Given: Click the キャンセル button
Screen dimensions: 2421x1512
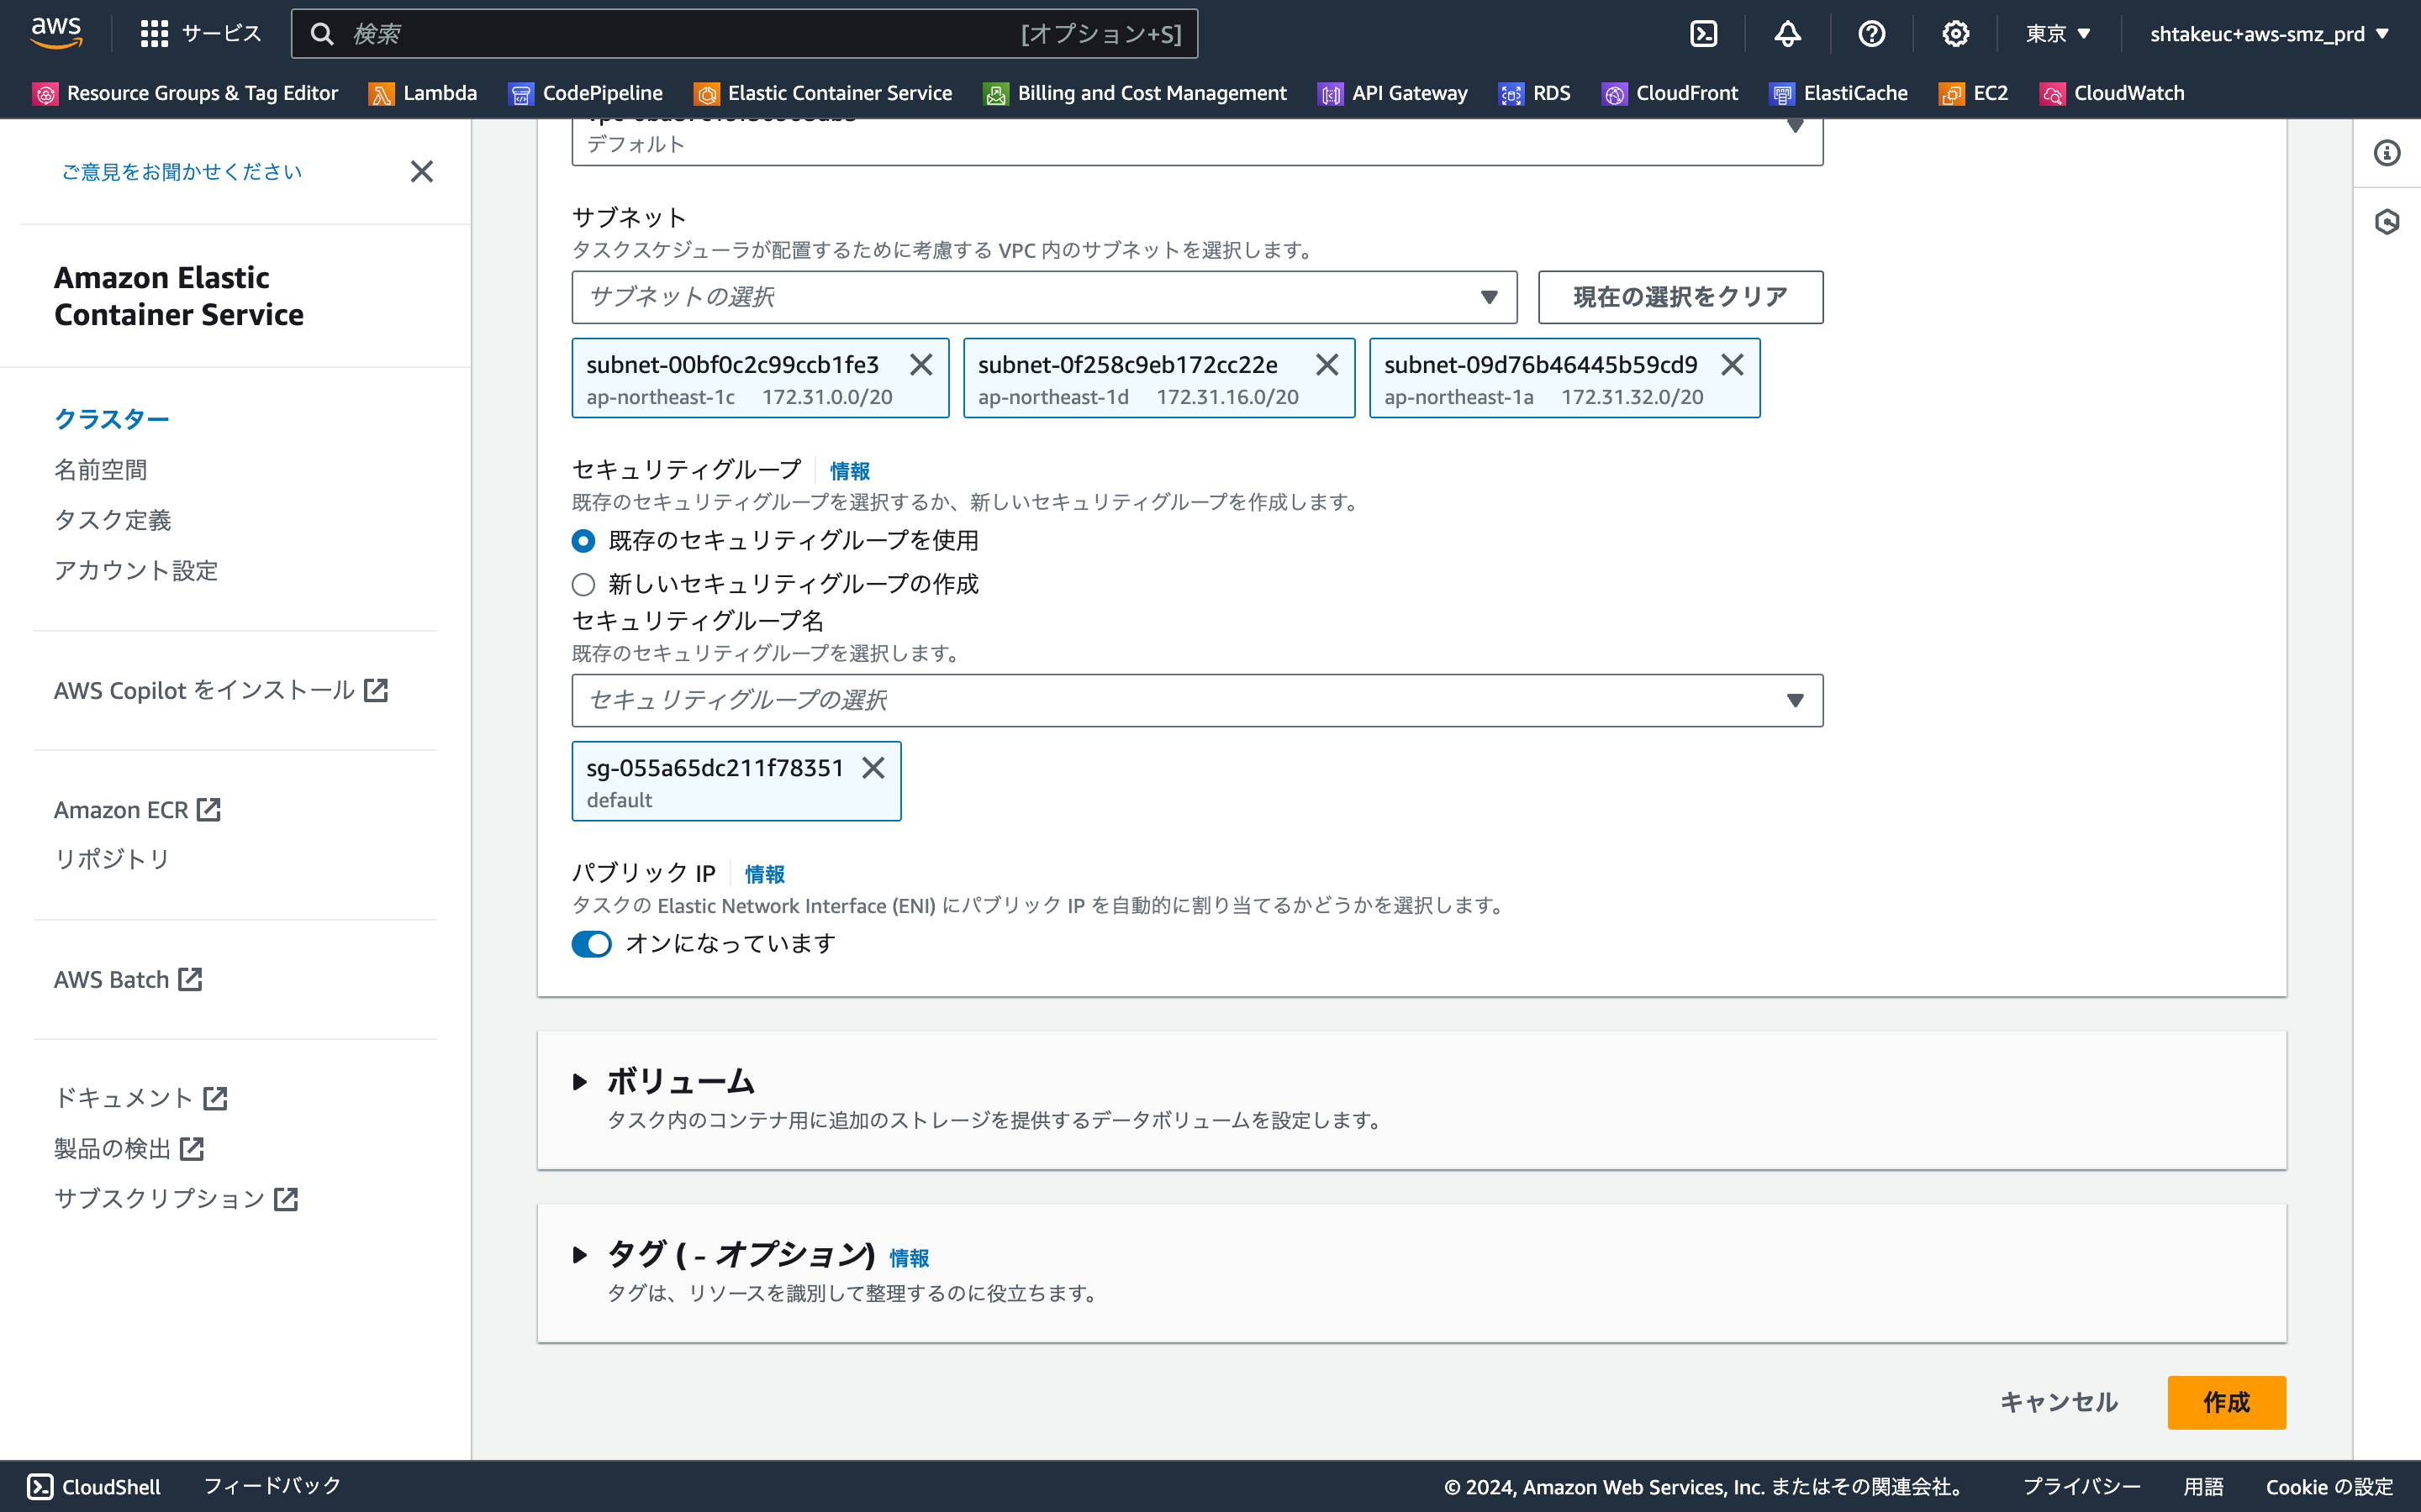Looking at the screenshot, I should 2060,1402.
